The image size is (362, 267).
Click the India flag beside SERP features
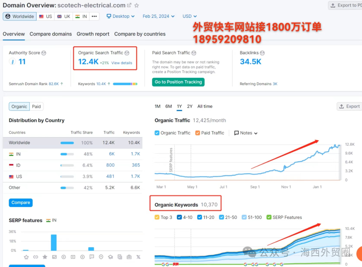tap(48, 221)
